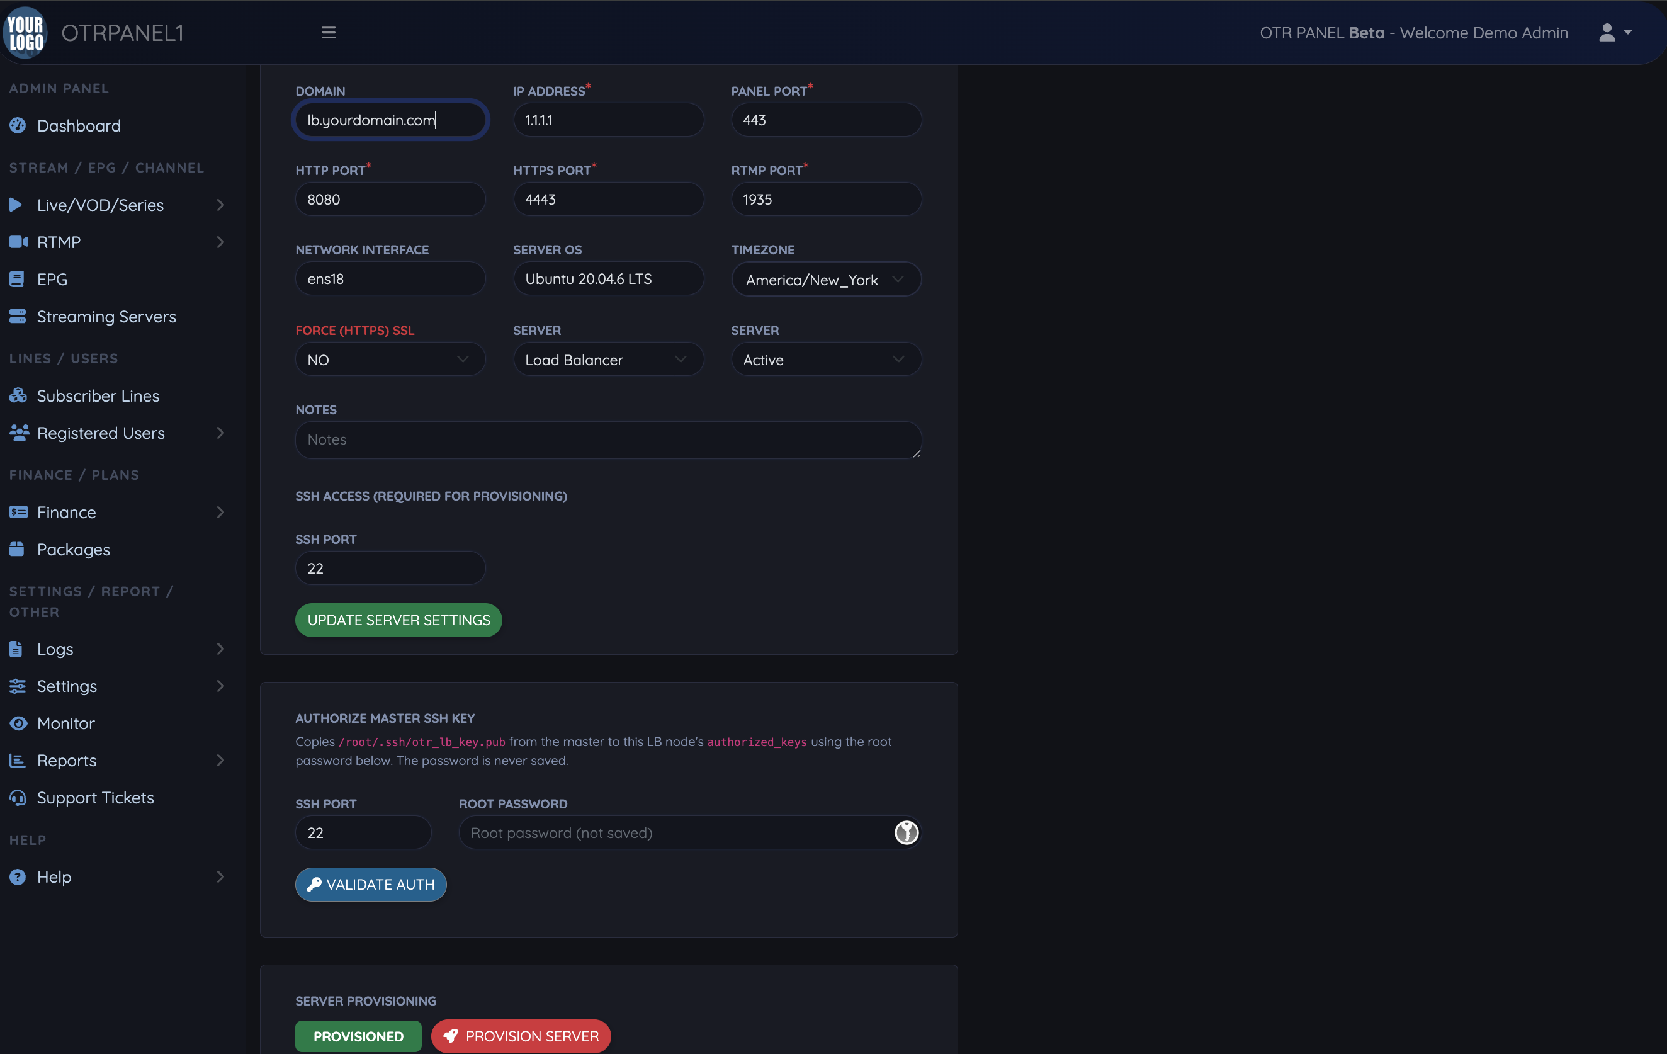Viewport: 1667px width, 1054px height.
Task: Click the Monitor eye icon
Action: 19,723
